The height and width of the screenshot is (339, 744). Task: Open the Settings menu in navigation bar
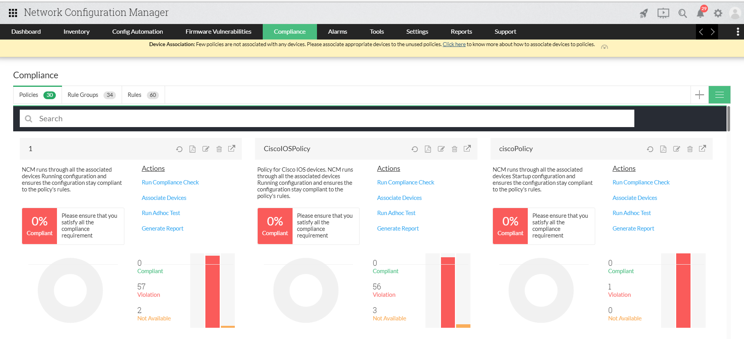point(417,32)
